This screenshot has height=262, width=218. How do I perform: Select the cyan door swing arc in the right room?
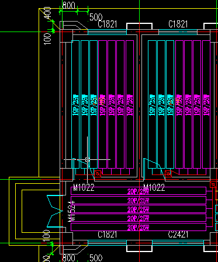(x=154, y=167)
